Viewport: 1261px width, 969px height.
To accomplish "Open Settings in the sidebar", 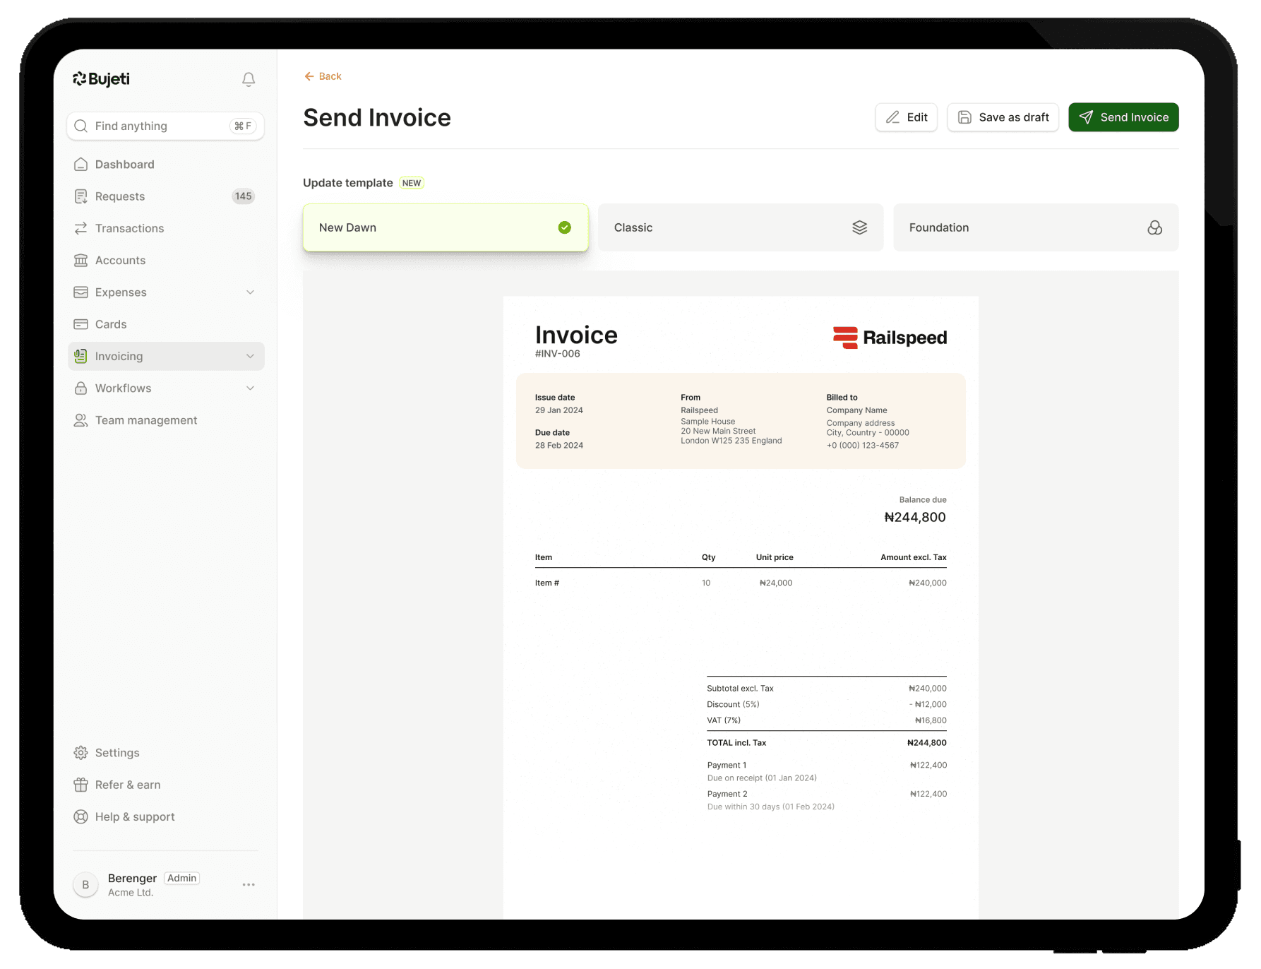I will (x=166, y=753).
